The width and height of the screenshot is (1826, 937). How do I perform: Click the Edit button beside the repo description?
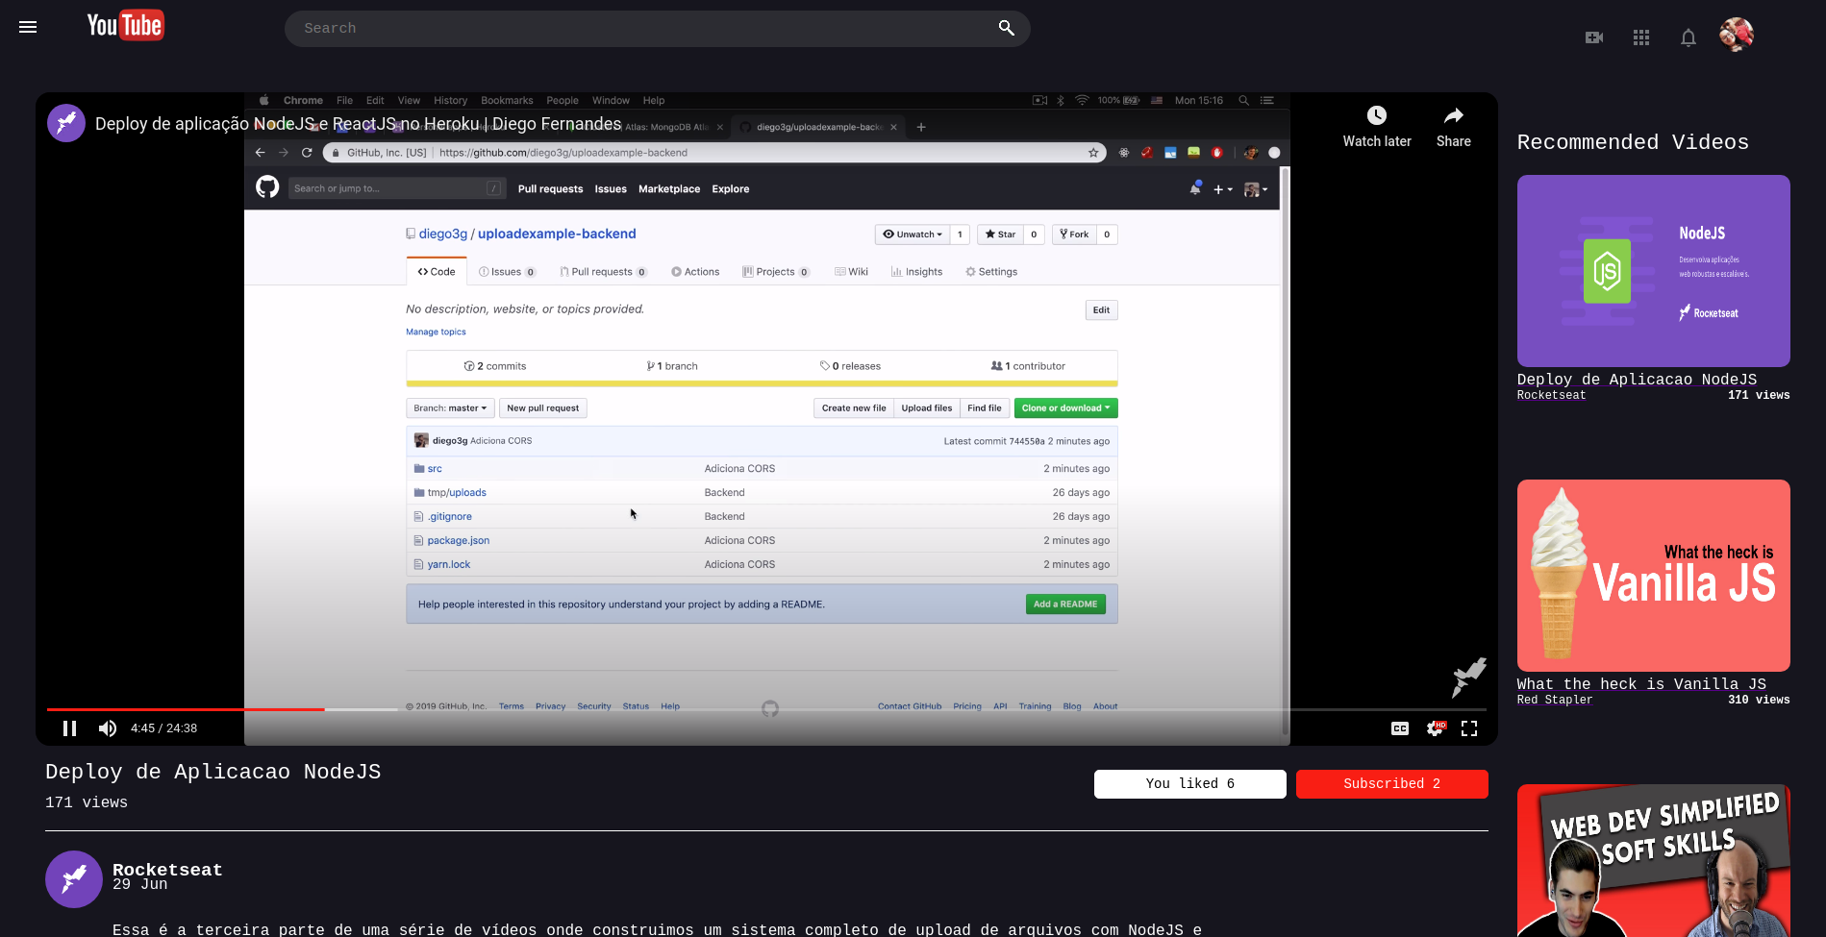pos(1102,310)
